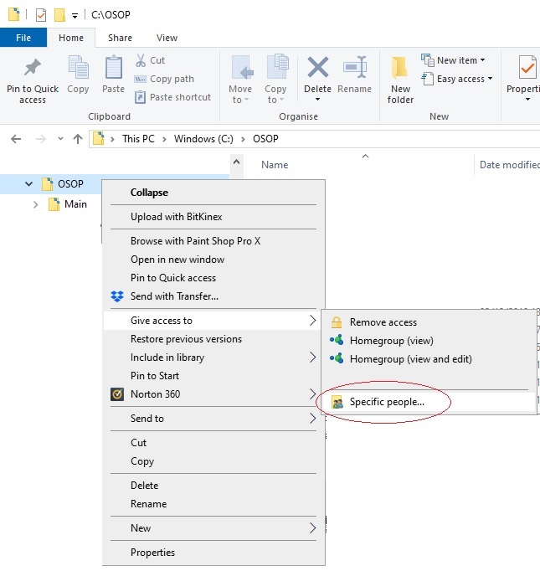The height and width of the screenshot is (571, 540).
Task: Click Windows (C:) breadcrumb segment
Action: 203,139
